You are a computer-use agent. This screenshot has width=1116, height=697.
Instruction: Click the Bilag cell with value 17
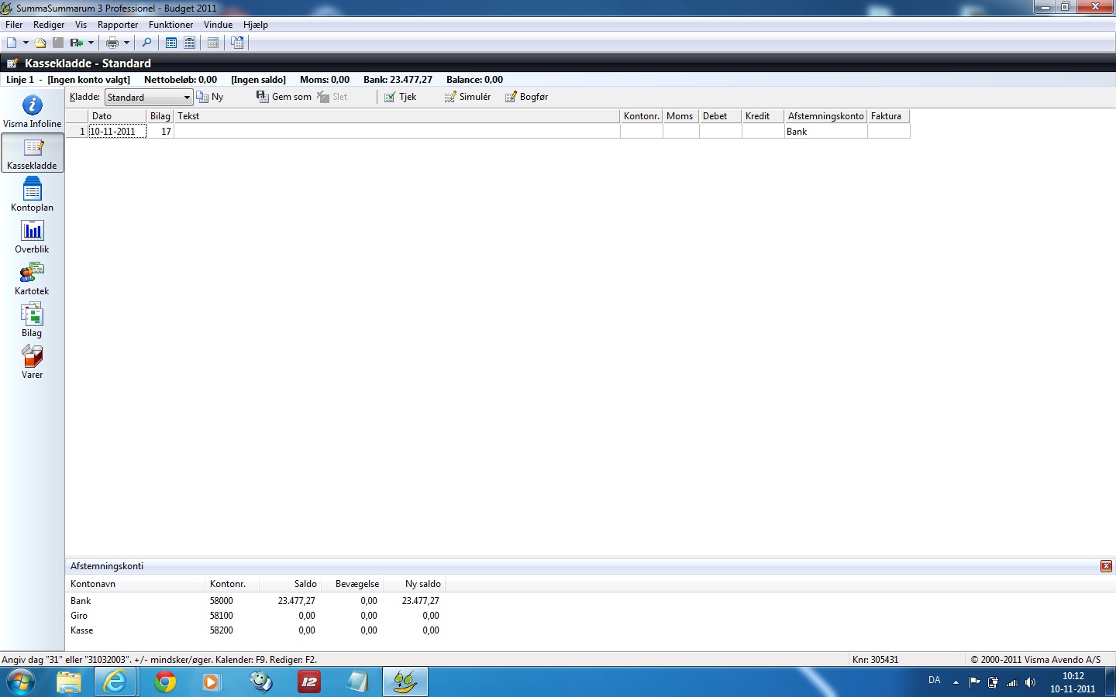click(x=160, y=132)
